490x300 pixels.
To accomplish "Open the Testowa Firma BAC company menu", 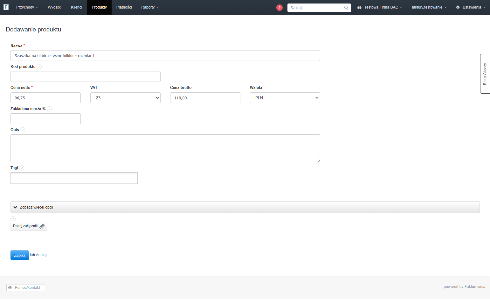I will [380, 7].
